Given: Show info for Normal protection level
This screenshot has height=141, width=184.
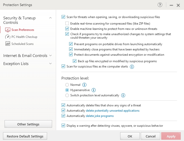Looking at the screenshot, I should [x=84, y=85].
